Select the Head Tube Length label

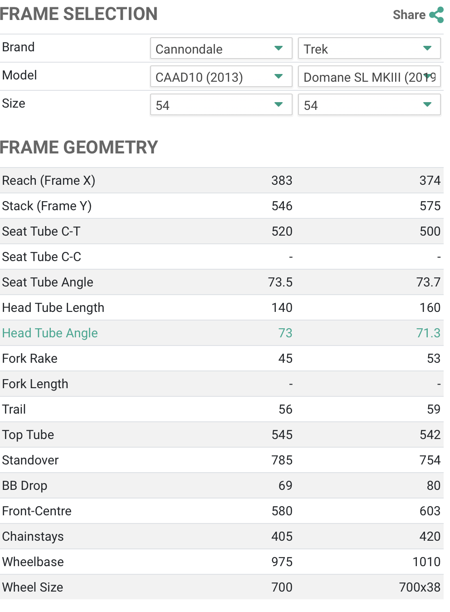(53, 308)
